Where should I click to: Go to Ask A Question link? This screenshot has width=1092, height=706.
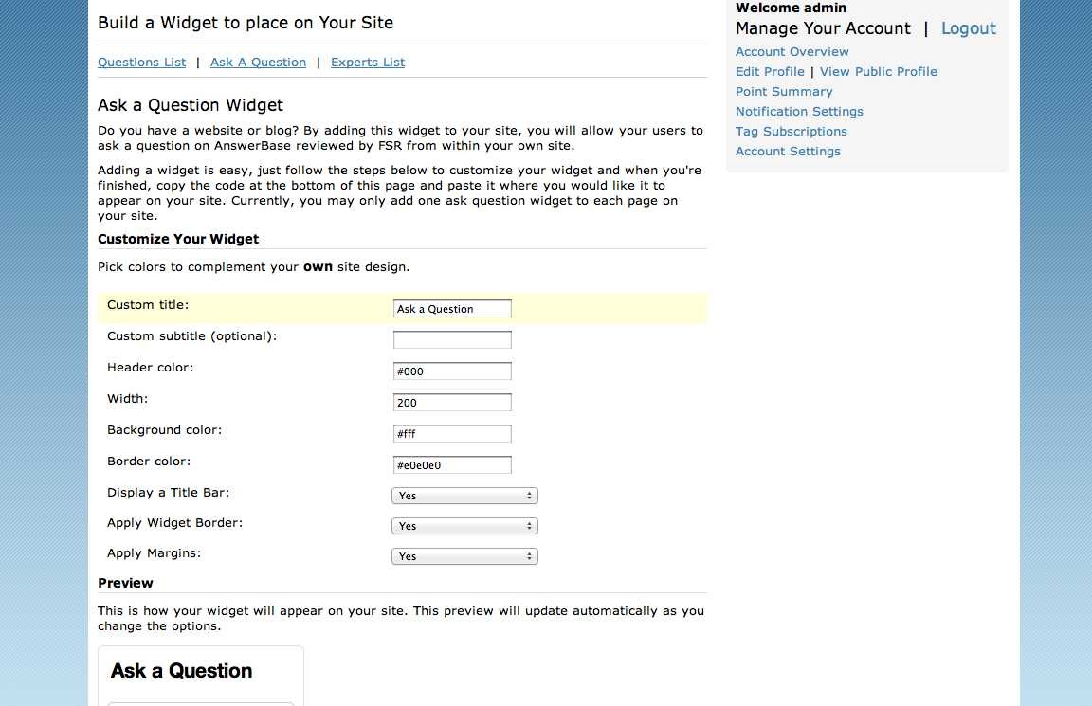coord(258,62)
